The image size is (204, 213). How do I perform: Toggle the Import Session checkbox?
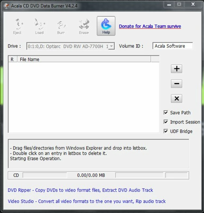166,122
